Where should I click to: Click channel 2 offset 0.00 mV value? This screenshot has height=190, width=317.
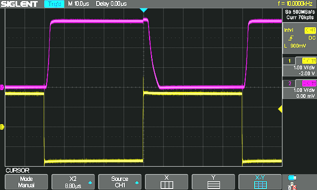click(306, 96)
